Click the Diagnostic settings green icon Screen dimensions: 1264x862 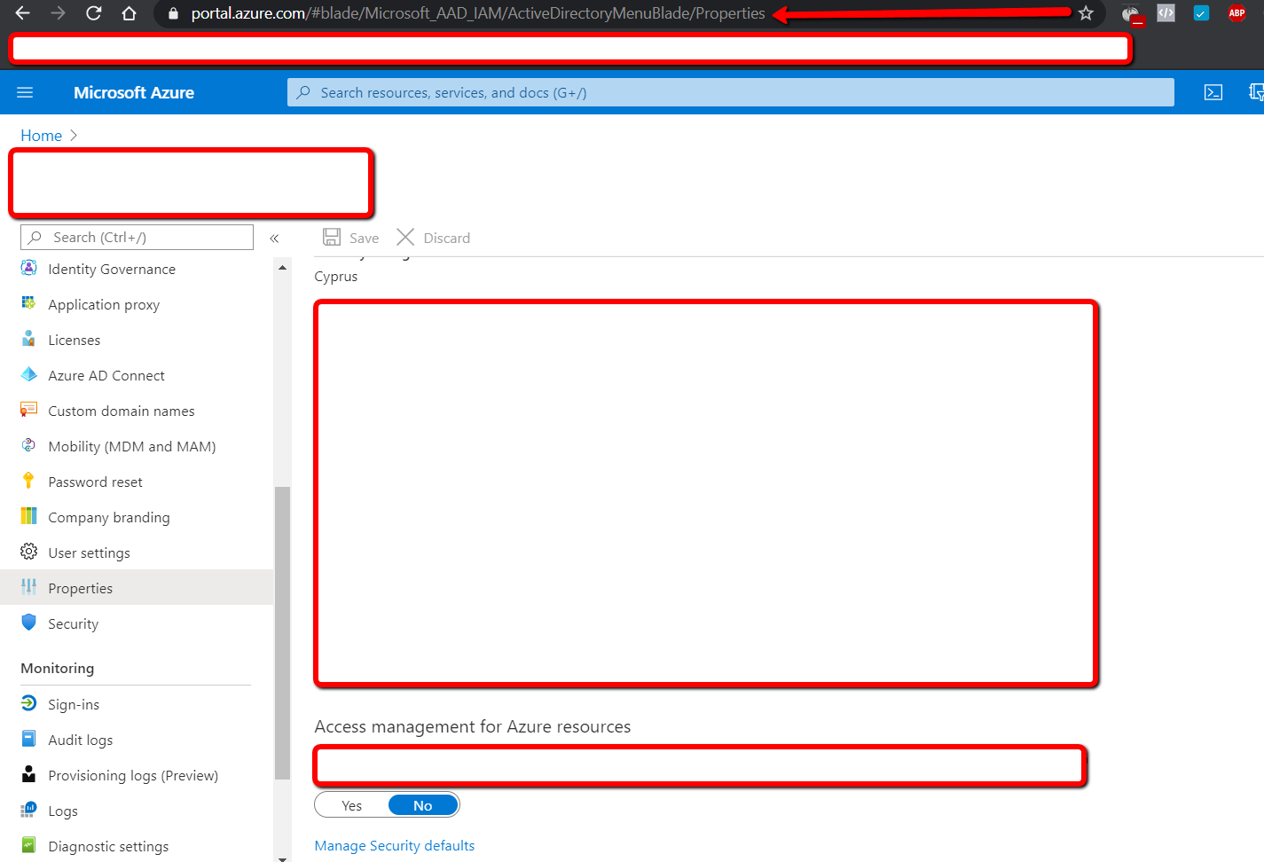pos(28,845)
